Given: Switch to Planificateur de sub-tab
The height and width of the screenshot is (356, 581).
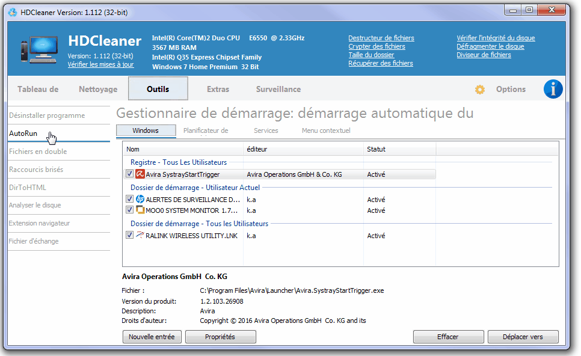Looking at the screenshot, I should click(206, 130).
